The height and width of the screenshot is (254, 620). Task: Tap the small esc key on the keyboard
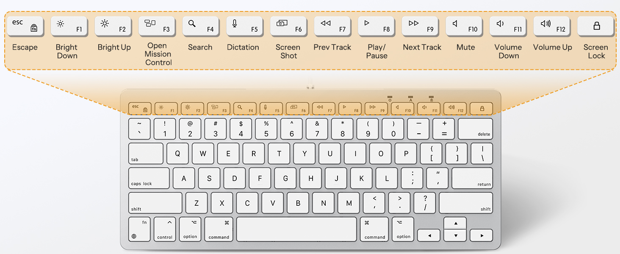point(140,109)
